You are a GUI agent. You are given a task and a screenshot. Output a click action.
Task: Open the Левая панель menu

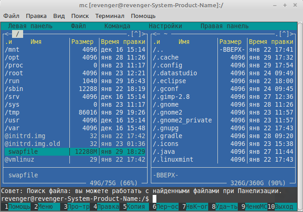(x=30, y=26)
